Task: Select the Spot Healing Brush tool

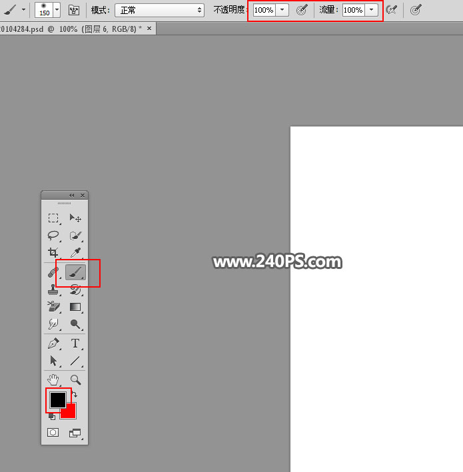Action: 53,272
